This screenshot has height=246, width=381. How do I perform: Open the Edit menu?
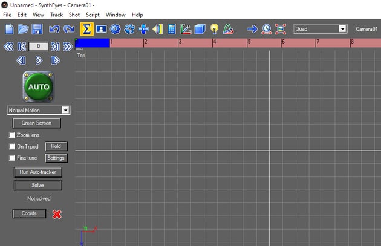click(x=22, y=15)
